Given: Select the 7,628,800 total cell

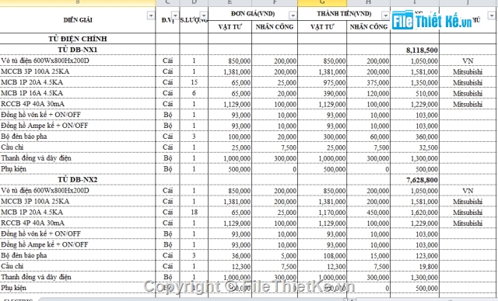Looking at the screenshot, I should [415, 180].
